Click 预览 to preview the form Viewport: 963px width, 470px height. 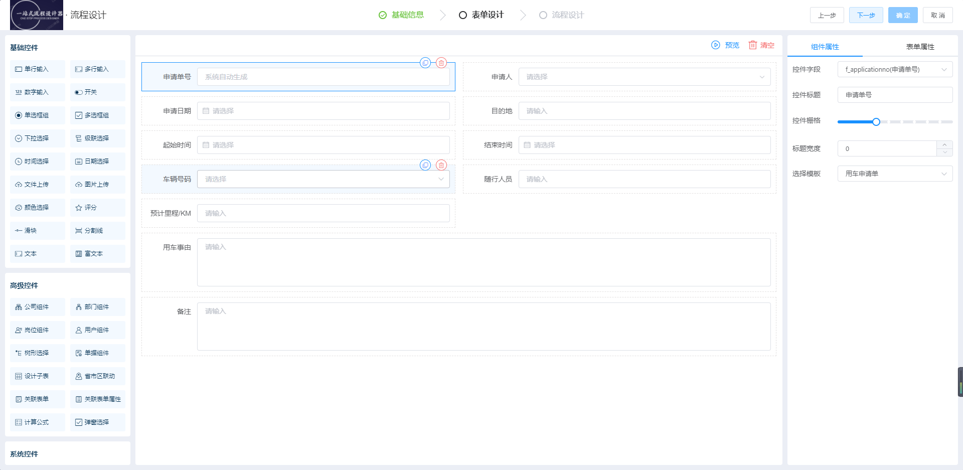point(725,45)
